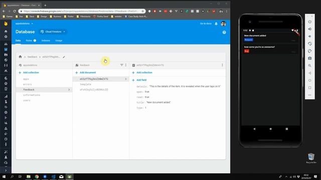
Task: Open project settings gear in sidebar
Action: click(6, 36)
